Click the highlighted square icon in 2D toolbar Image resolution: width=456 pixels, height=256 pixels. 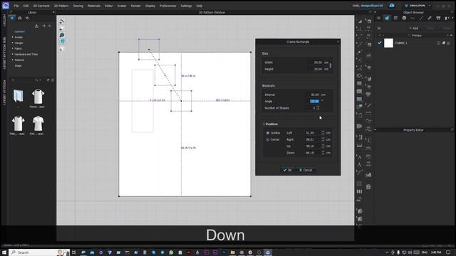coord(62,41)
